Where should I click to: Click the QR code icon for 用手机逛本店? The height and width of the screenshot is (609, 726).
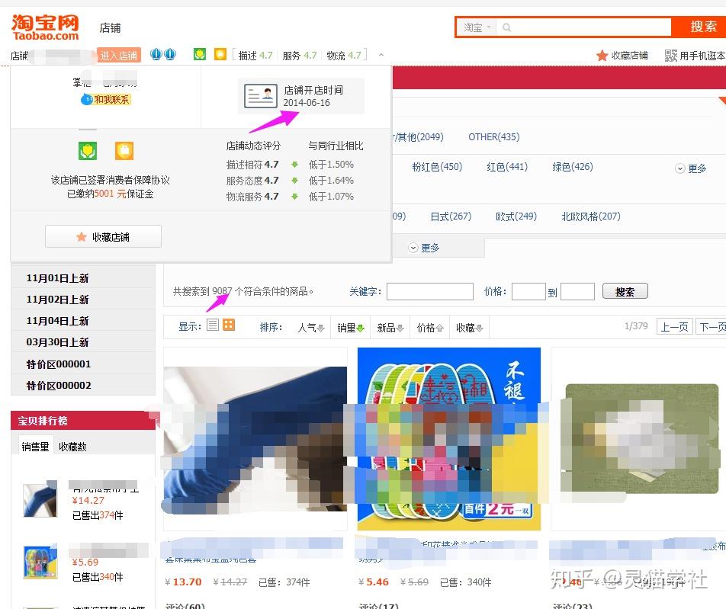pos(671,56)
